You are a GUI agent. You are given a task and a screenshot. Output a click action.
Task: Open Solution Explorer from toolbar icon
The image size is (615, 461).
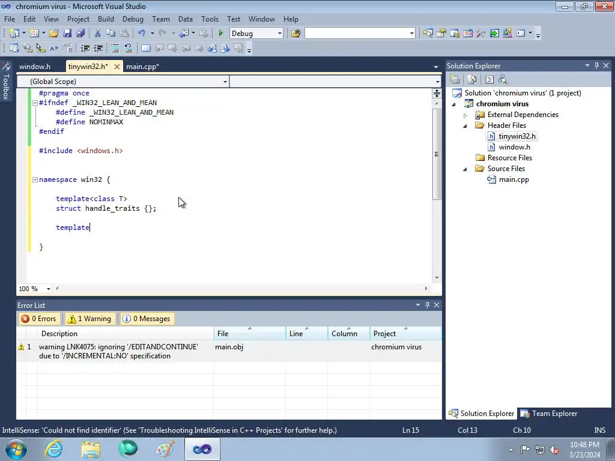pos(428,34)
